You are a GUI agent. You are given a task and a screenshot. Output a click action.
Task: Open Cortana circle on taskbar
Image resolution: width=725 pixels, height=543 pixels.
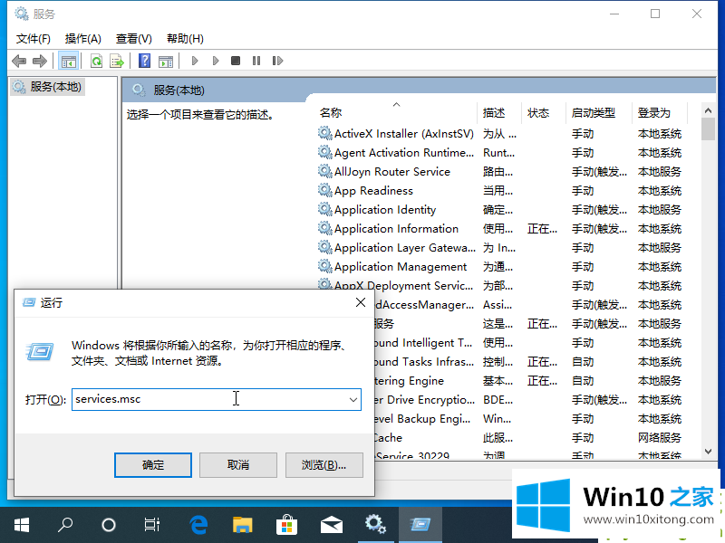coord(108,525)
